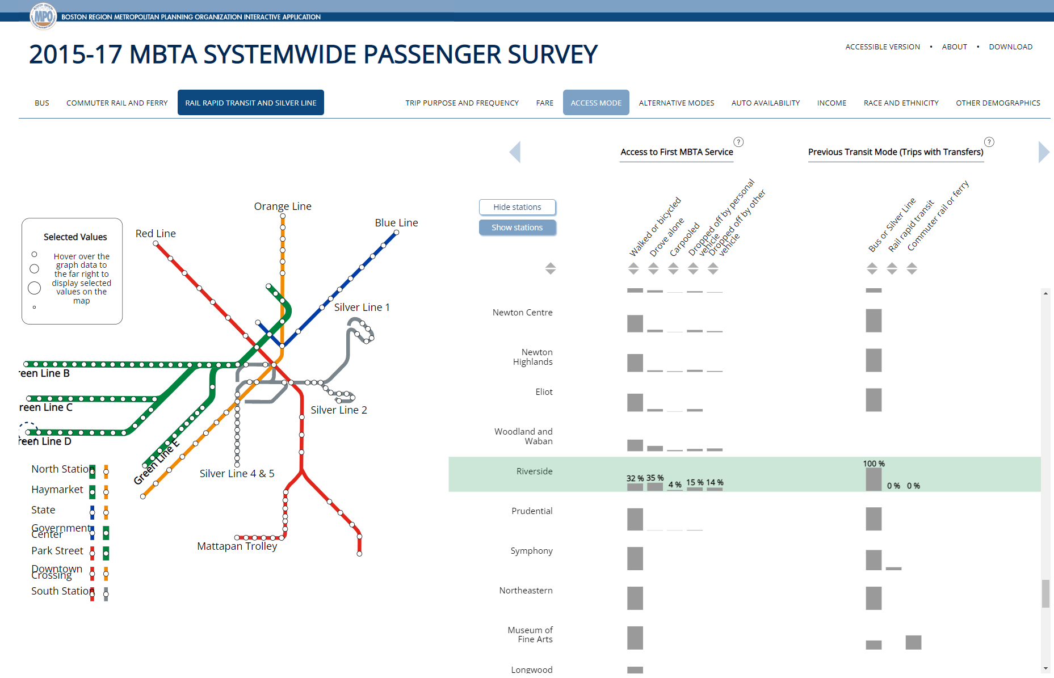This screenshot has width=1054, height=678.
Task: Sort descending by Carpooled column
Action: 674,272
